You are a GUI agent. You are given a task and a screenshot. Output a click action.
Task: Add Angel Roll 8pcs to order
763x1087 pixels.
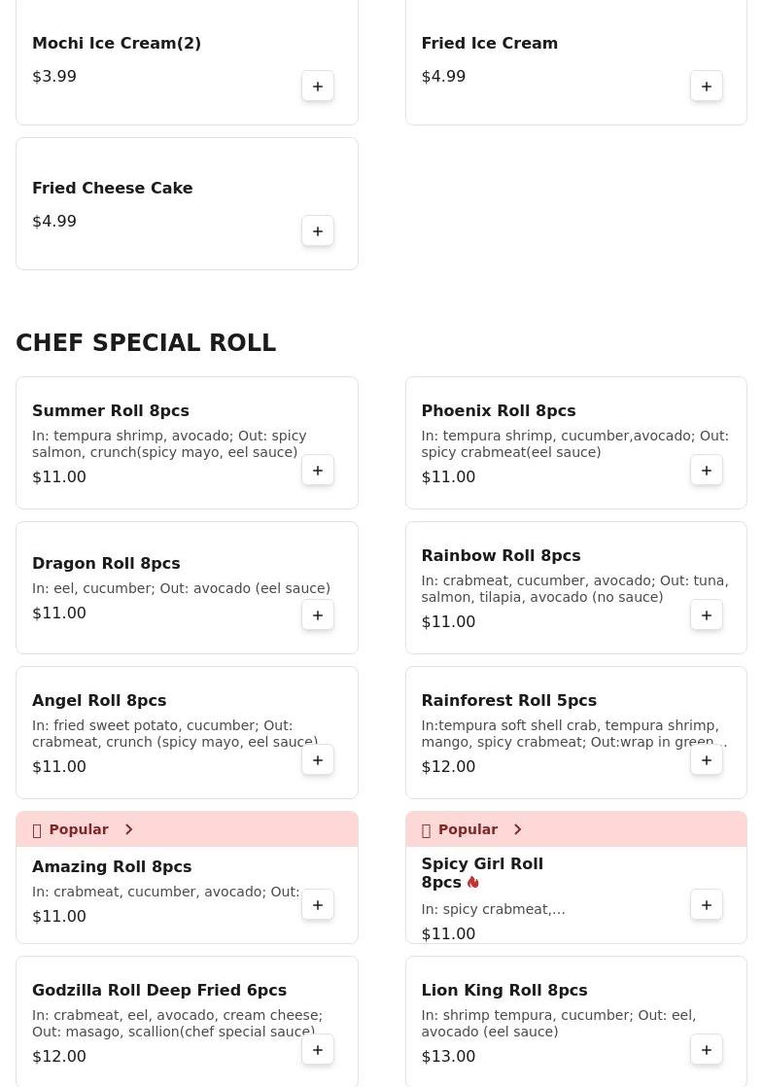[318, 760]
